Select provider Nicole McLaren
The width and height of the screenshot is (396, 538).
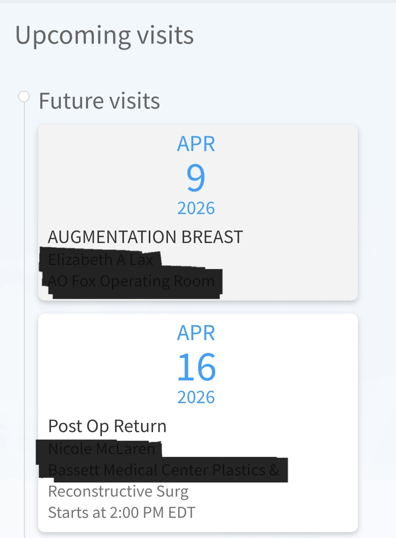tap(102, 449)
